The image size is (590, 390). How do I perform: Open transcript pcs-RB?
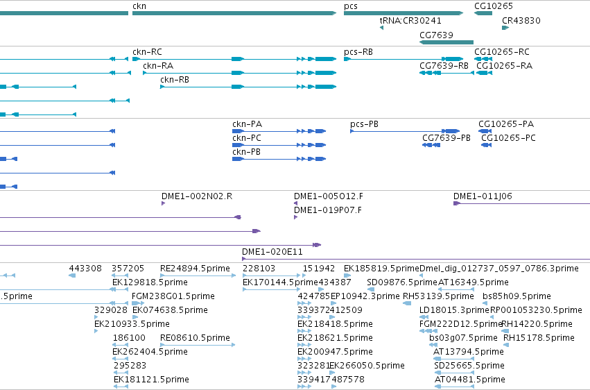[358, 52]
